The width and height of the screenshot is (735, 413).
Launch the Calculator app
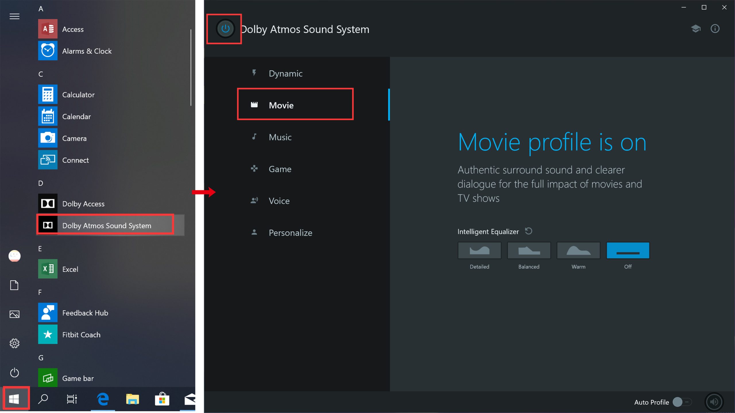click(111, 95)
